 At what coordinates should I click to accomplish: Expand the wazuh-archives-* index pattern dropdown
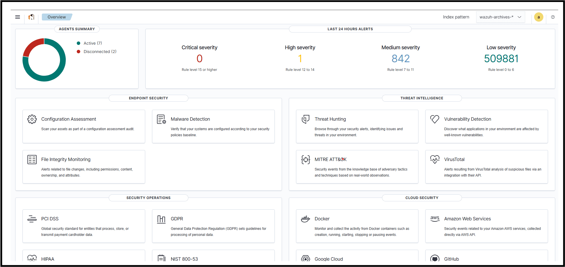coord(500,17)
